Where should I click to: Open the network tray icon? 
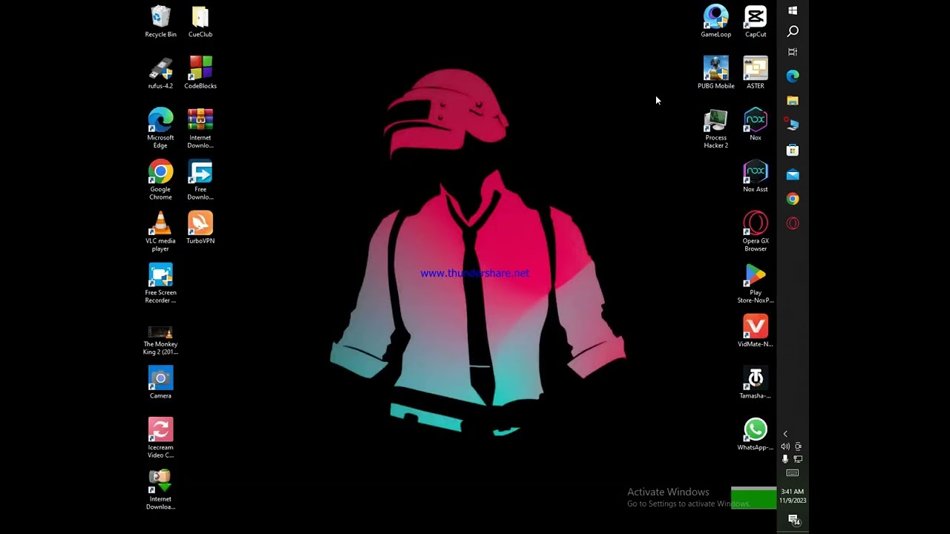pyautogui.click(x=799, y=459)
